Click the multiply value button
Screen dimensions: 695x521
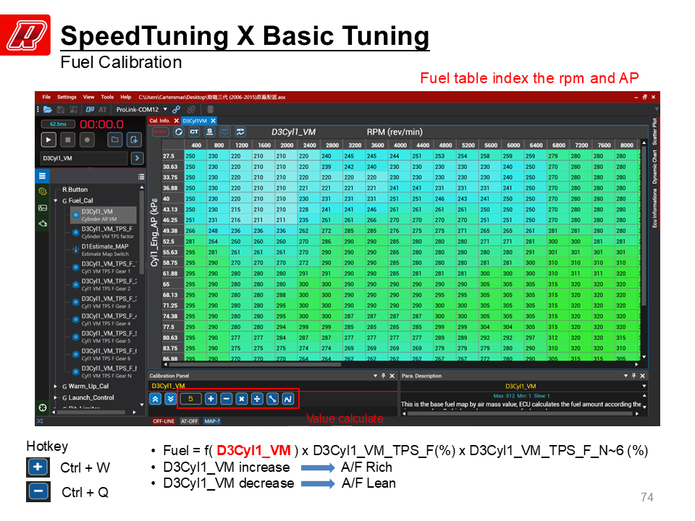[x=242, y=399]
